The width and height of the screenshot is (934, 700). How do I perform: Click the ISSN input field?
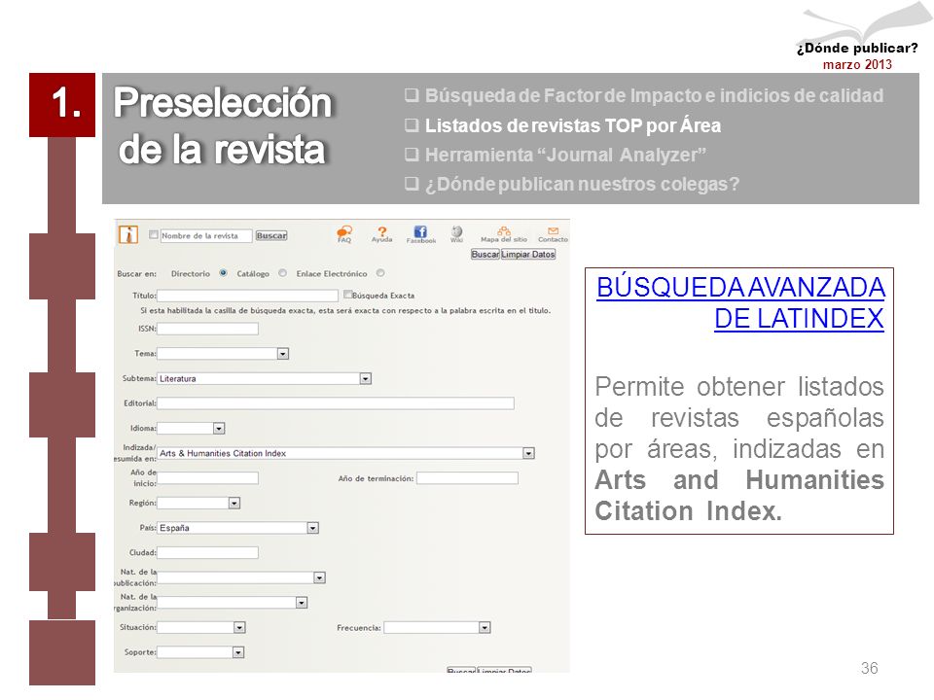(x=208, y=329)
